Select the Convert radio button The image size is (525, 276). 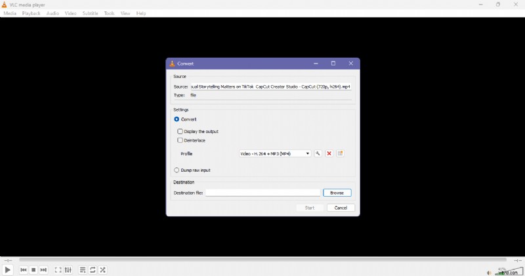coord(177,119)
